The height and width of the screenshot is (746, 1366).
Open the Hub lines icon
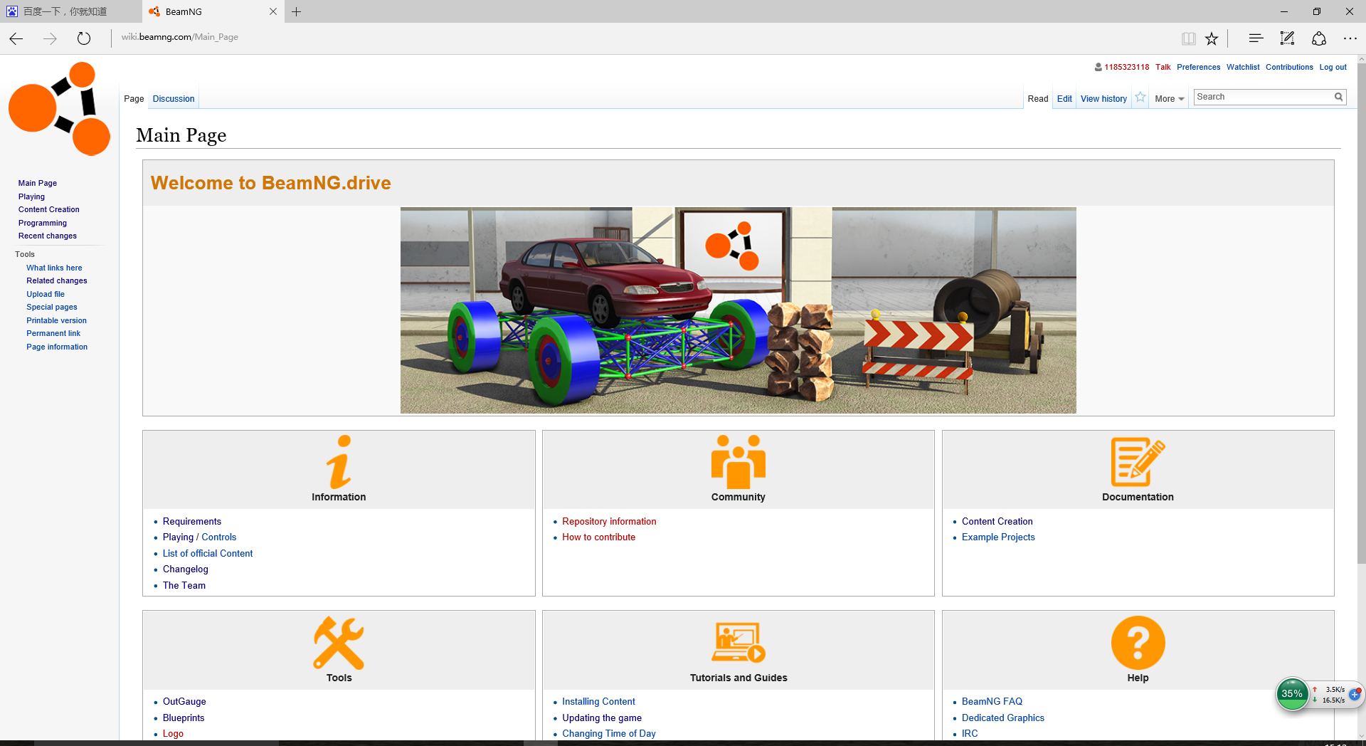1256,38
